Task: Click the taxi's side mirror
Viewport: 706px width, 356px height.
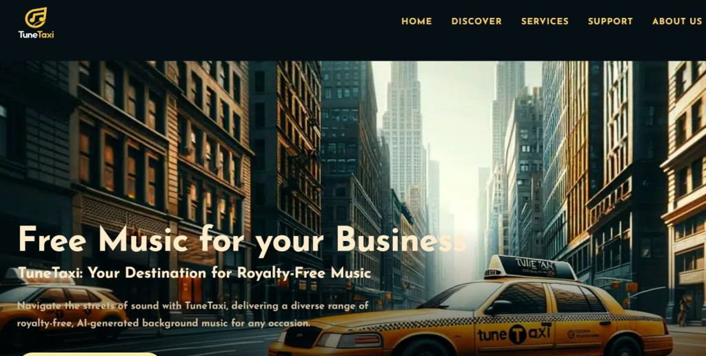Action: pyautogui.click(x=498, y=307)
